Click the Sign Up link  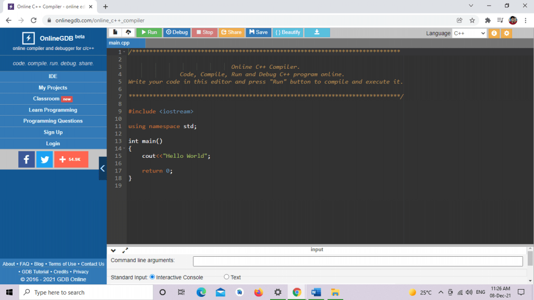click(x=53, y=132)
